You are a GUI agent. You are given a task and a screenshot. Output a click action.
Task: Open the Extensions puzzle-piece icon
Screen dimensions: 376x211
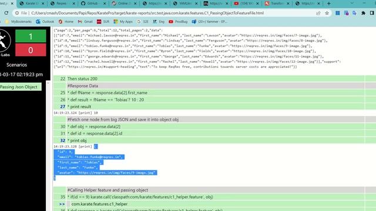tap(363, 13)
